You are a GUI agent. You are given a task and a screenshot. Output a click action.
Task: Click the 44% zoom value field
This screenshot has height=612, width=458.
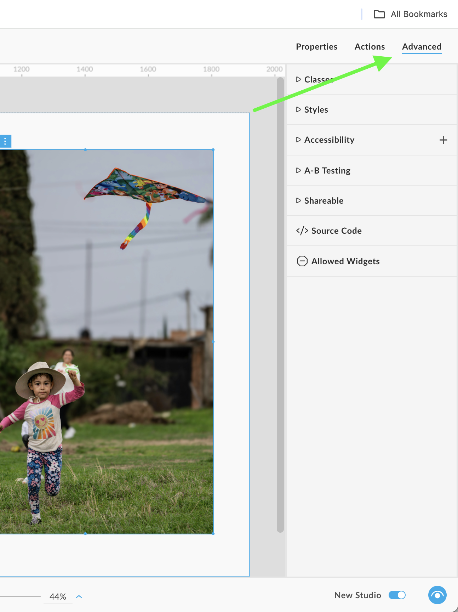(x=58, y=596)
